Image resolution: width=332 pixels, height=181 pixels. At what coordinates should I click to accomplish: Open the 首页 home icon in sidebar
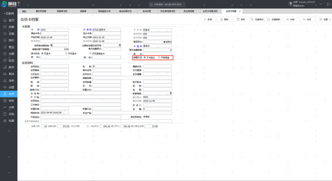(5, 20)
